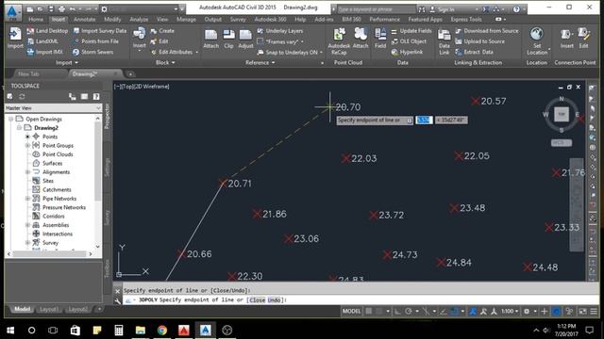This screenshot has width=604, height=339.
Task: Open the Analyze ribbon tab
Action: tap(139, 19)
